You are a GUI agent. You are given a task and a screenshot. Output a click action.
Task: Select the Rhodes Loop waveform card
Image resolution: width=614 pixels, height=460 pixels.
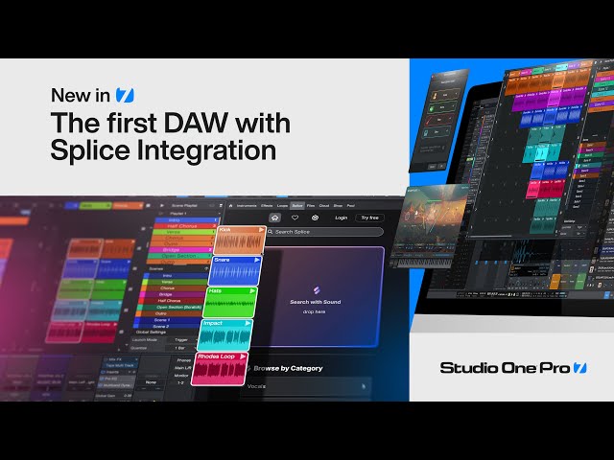point(220,368)
